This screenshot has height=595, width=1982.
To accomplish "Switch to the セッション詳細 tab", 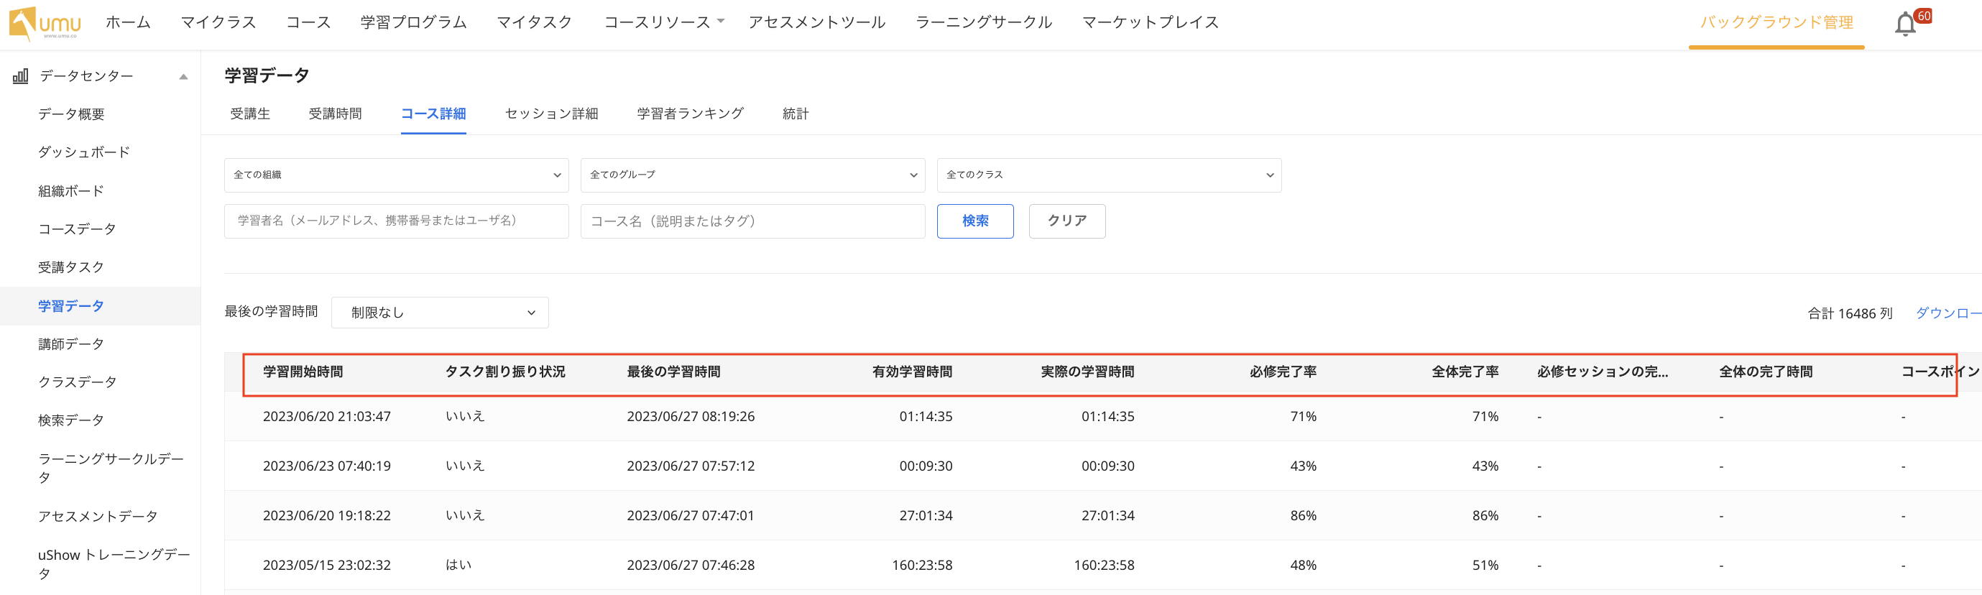I will [551, 114].
